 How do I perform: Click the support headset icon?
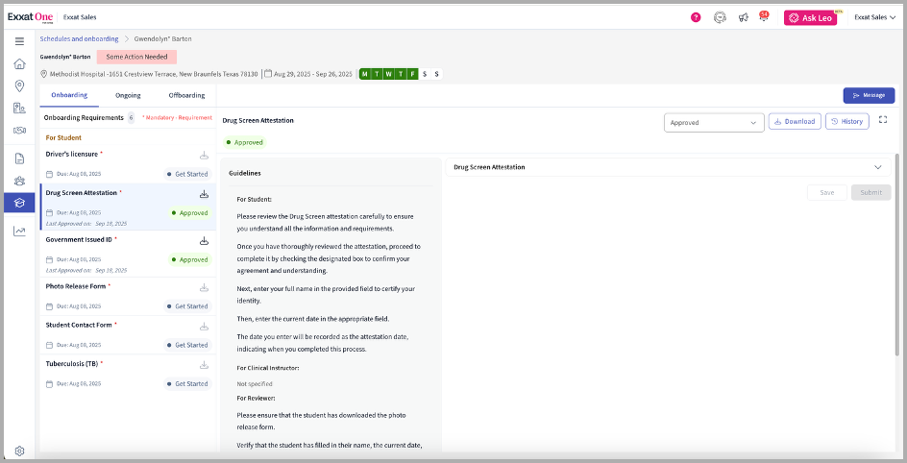point(720,17)
